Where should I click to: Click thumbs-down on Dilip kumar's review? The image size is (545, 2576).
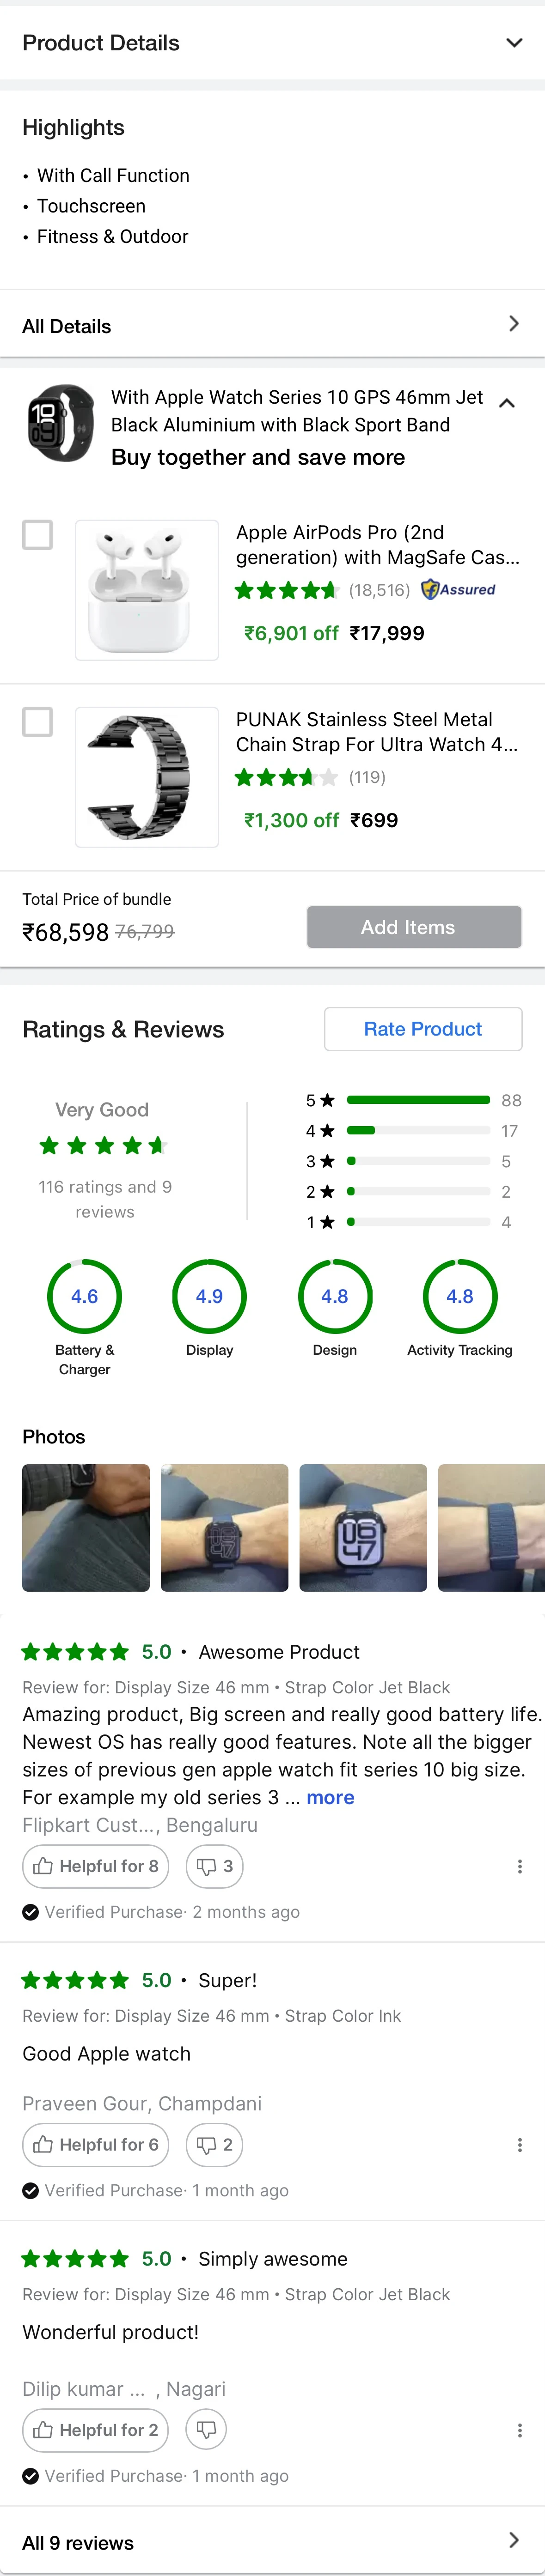pyautogui.click(x=206, y=2429)
